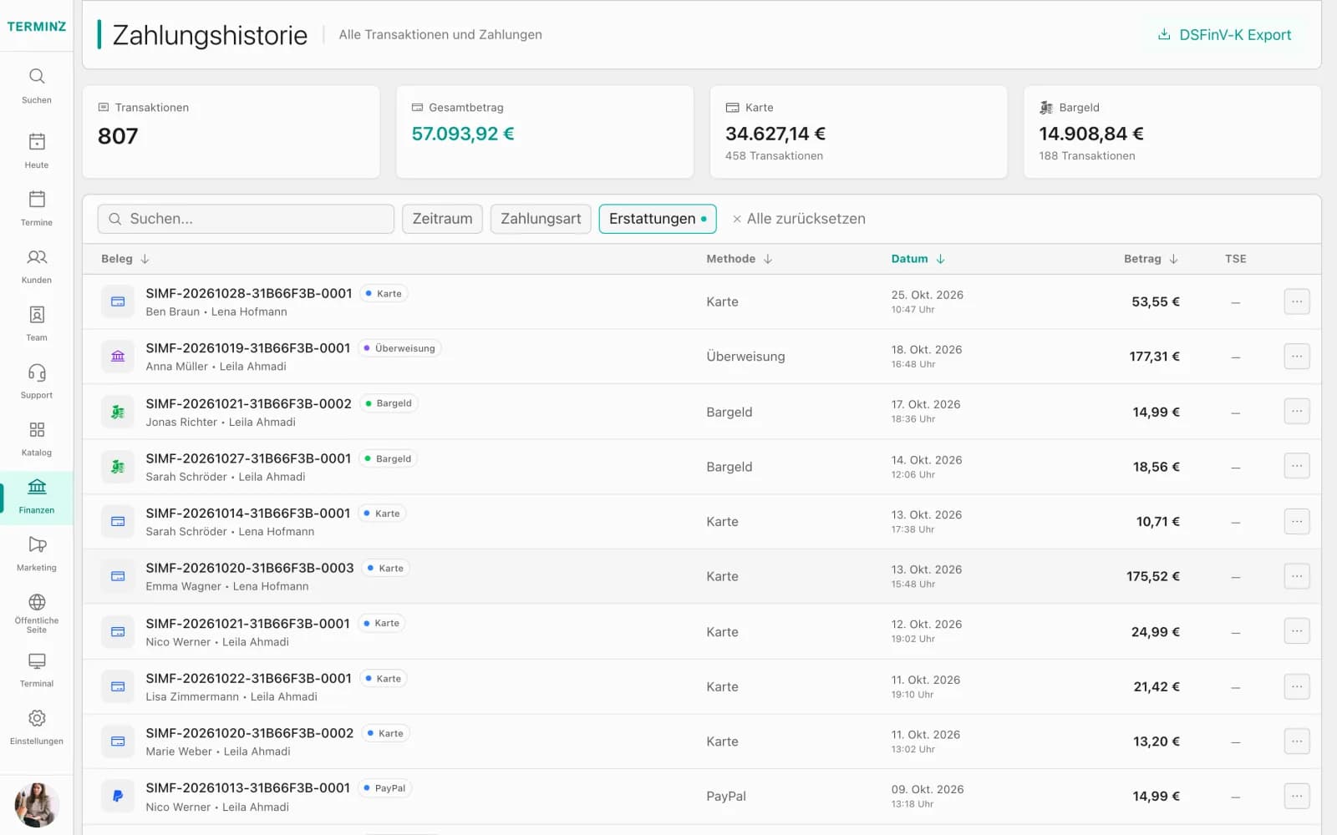Image resolution: width=1337 pixels, height=835 pixels.
Task: Open actions menu for SIMF-20261022-31B66F3B-0001
Action: coord(1296,686)
